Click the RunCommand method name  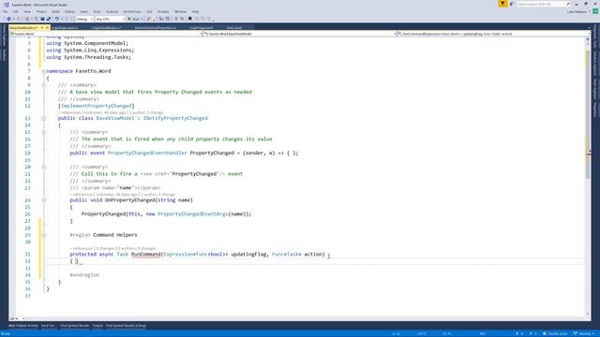[x=146, y=254]
